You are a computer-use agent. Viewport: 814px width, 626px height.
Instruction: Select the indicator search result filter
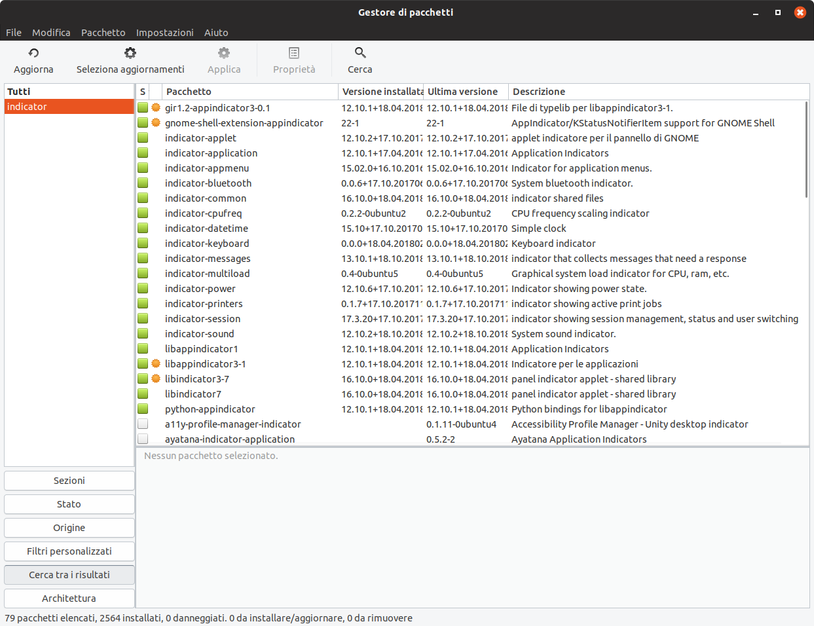69,106
